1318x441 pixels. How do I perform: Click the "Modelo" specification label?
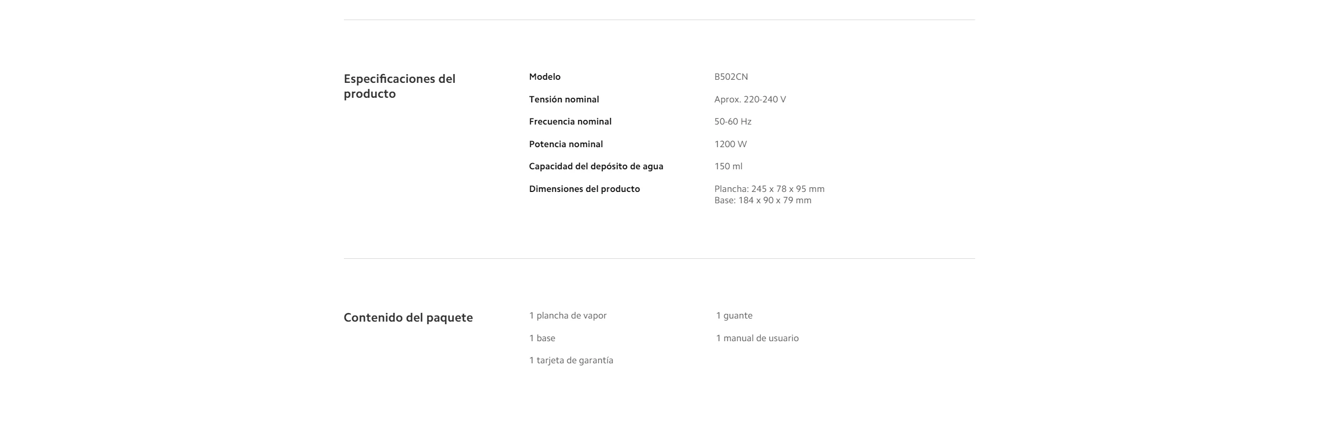tap(545, 77)
